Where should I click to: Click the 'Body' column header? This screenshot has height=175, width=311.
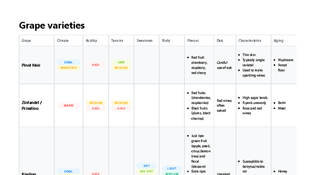[x=166, y=40]
